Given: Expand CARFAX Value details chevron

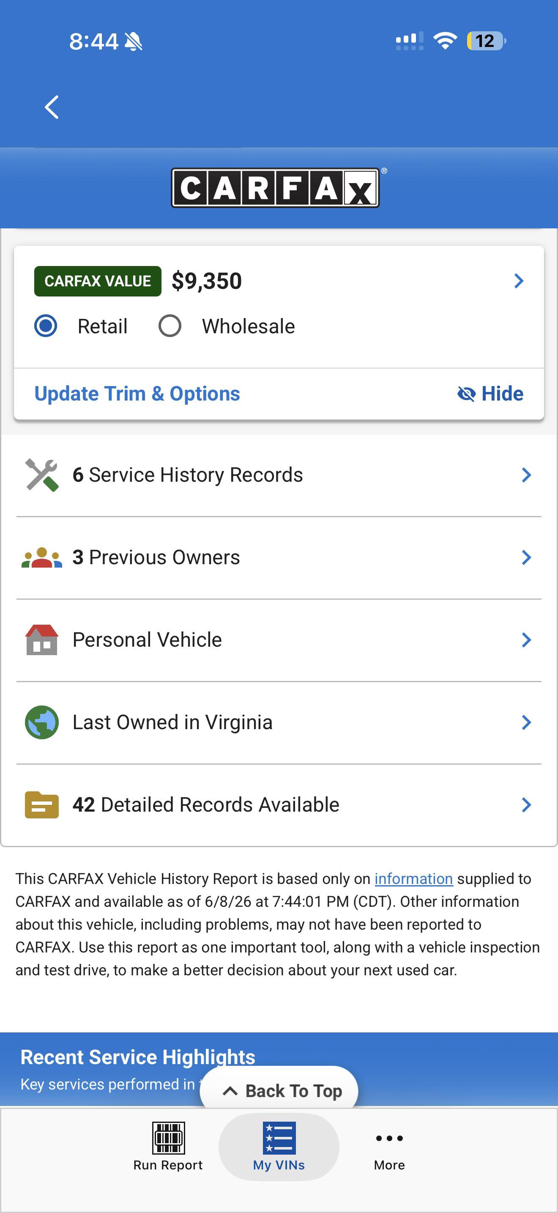Looking at the screenshot, I should click(x=519, y=281).
